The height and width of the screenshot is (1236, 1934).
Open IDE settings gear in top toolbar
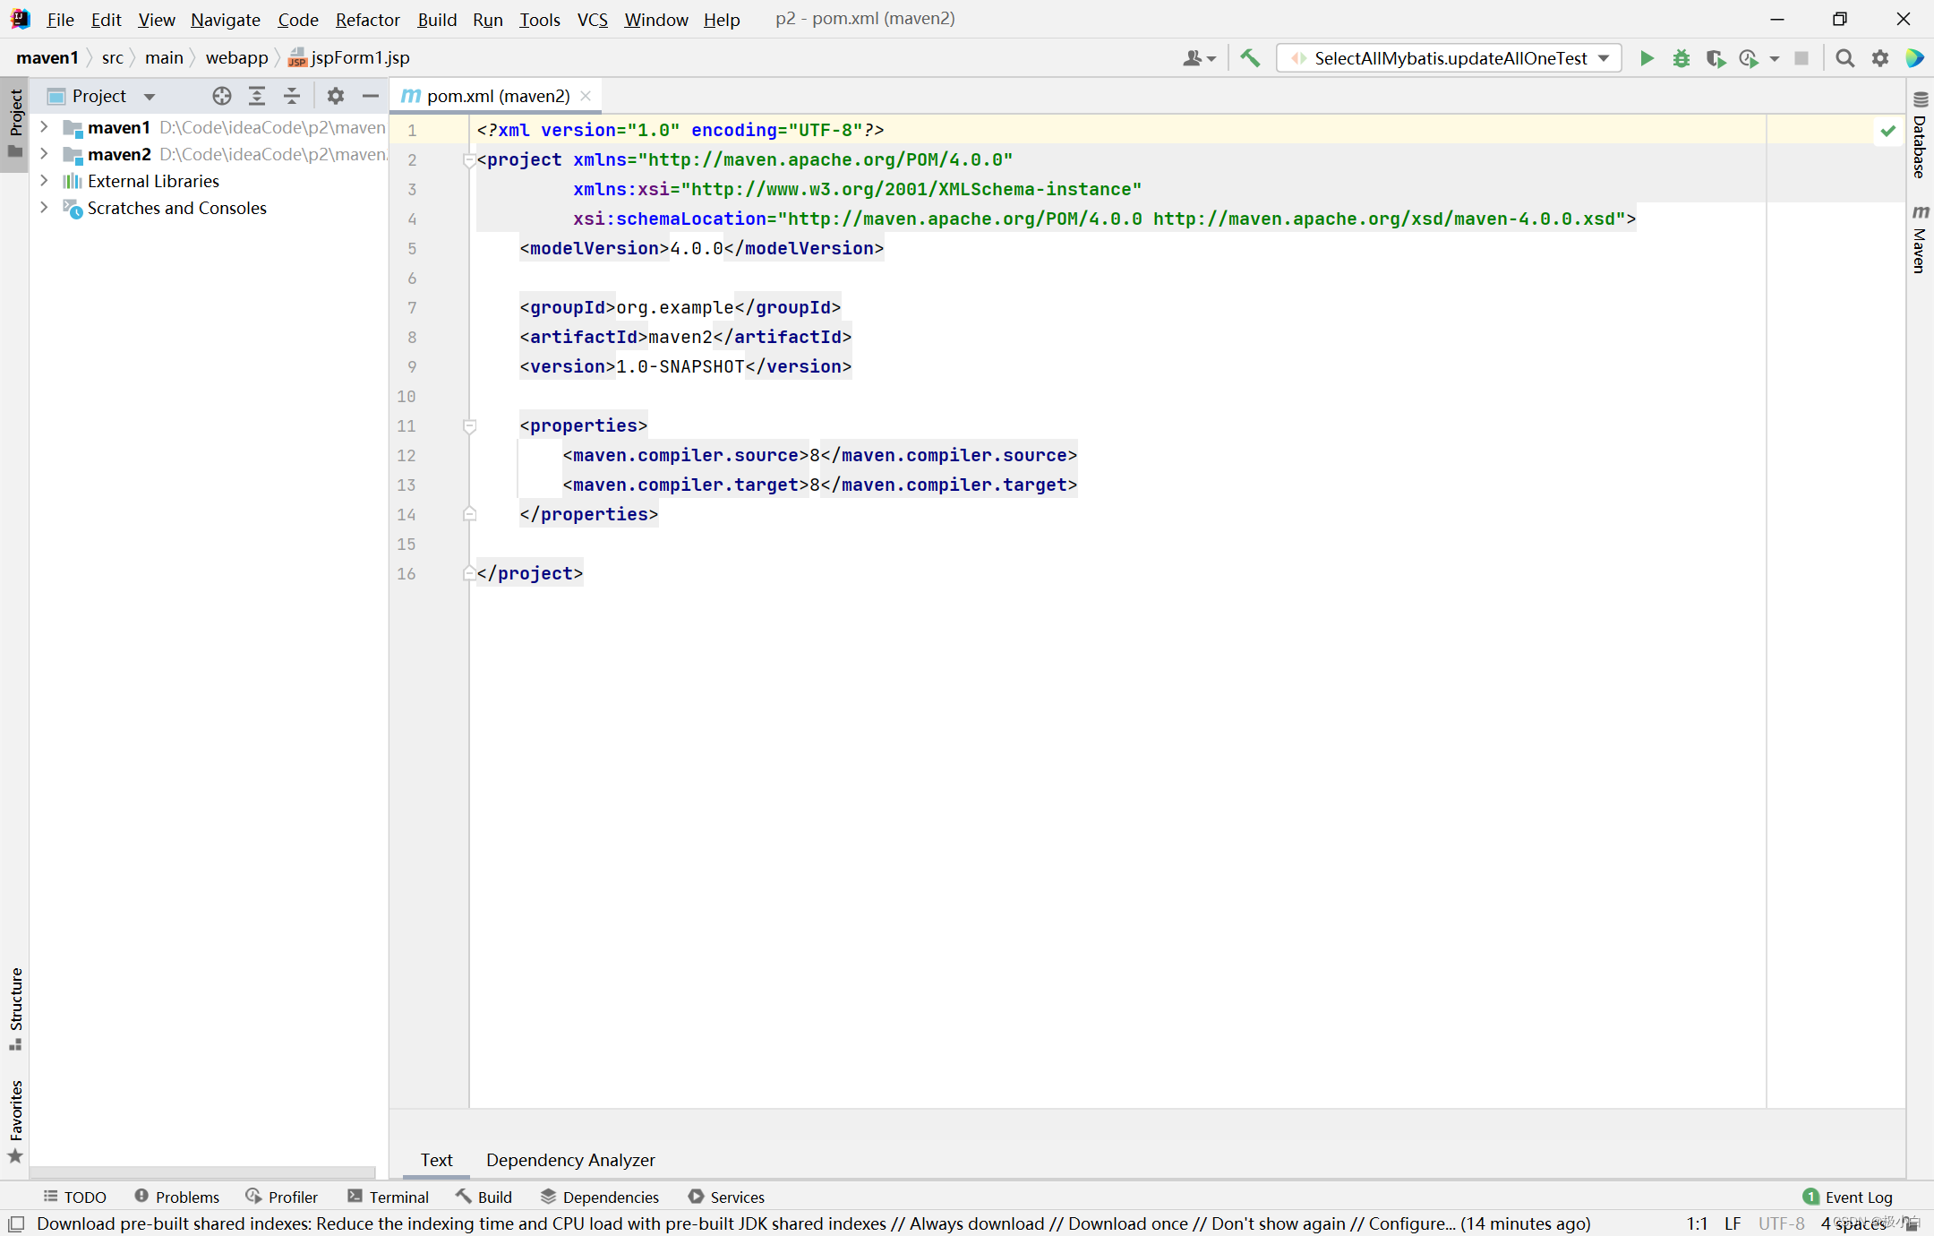[x=1879, y=58]
